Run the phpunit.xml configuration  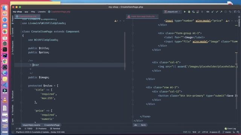pyautogui.click(x=185, y=12)
